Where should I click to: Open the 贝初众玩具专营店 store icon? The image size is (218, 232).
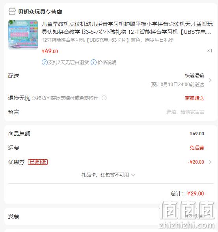tap(12, 11)
